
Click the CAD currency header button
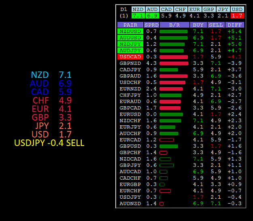(166, 9)
